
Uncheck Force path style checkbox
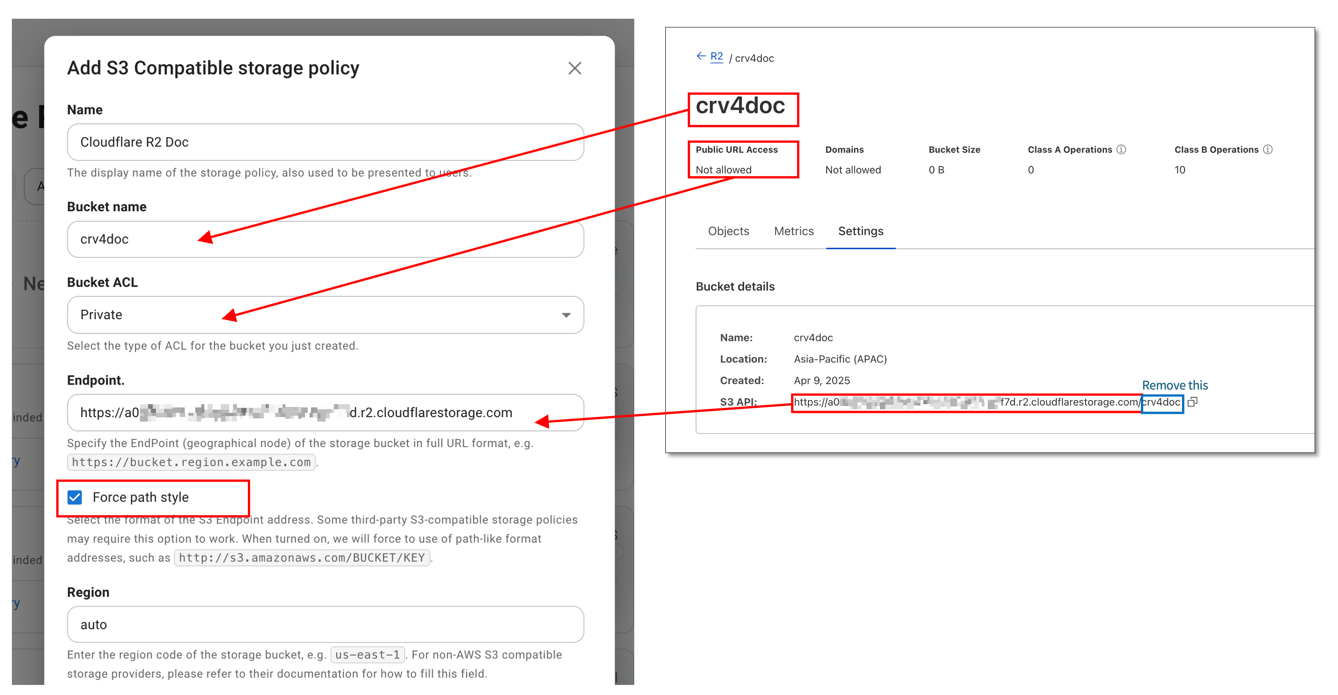point(75,497)
